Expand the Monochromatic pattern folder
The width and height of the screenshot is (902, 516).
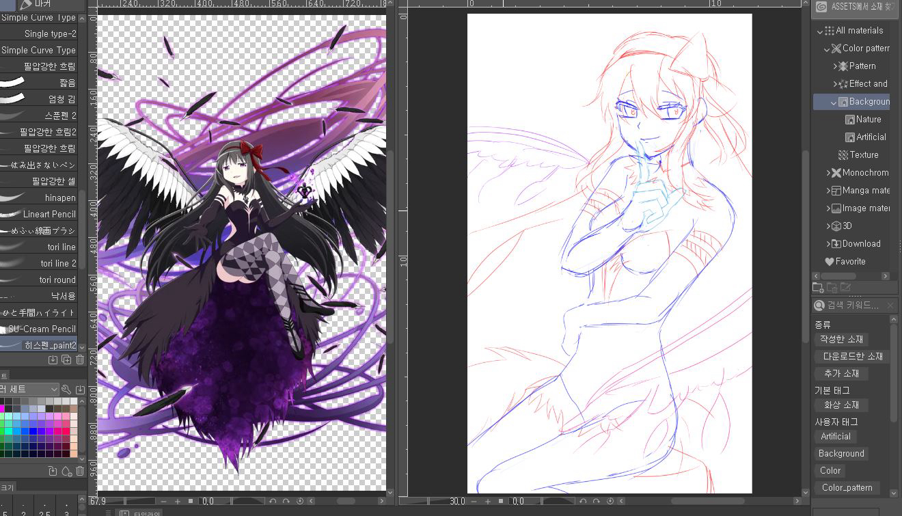coord(828,173)
